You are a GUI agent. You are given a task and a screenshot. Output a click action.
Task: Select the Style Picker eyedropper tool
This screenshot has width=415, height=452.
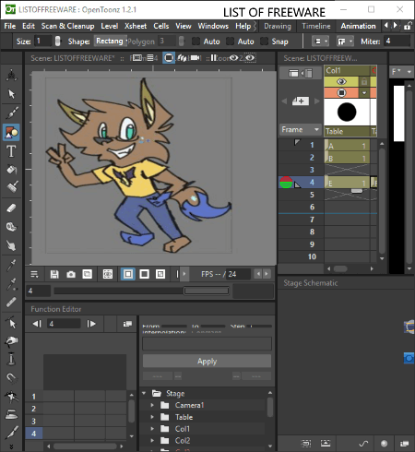(x=11, y=265)
